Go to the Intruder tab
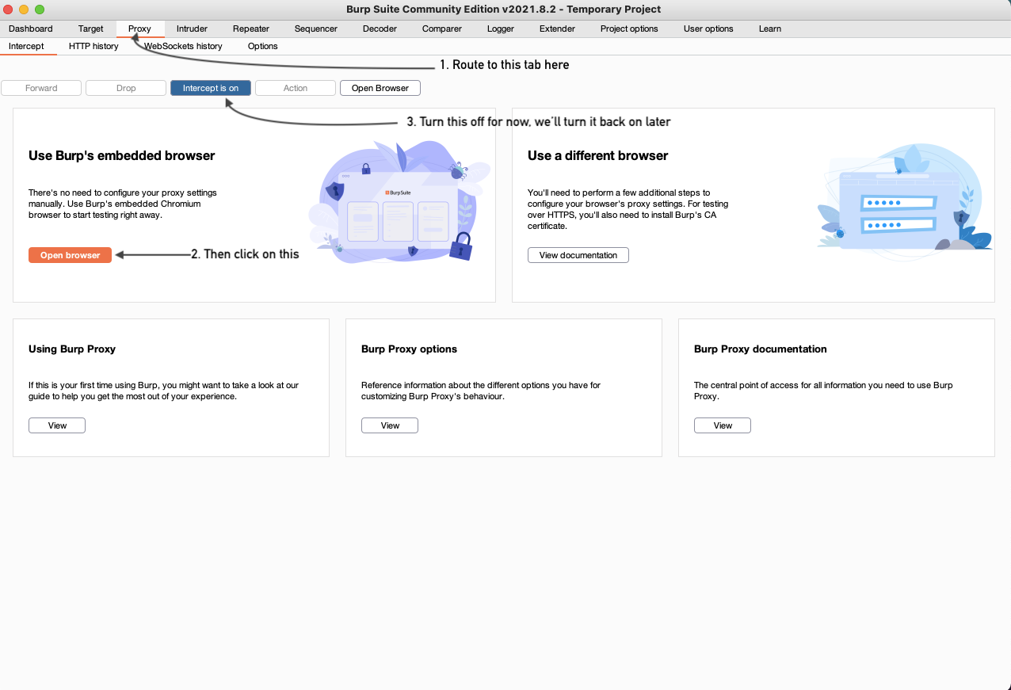Screen dimensions: 1011x690 click(192, 29)
